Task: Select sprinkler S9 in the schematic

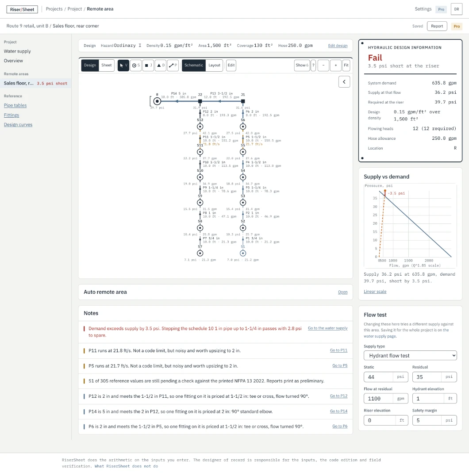Action: [200, 203]
